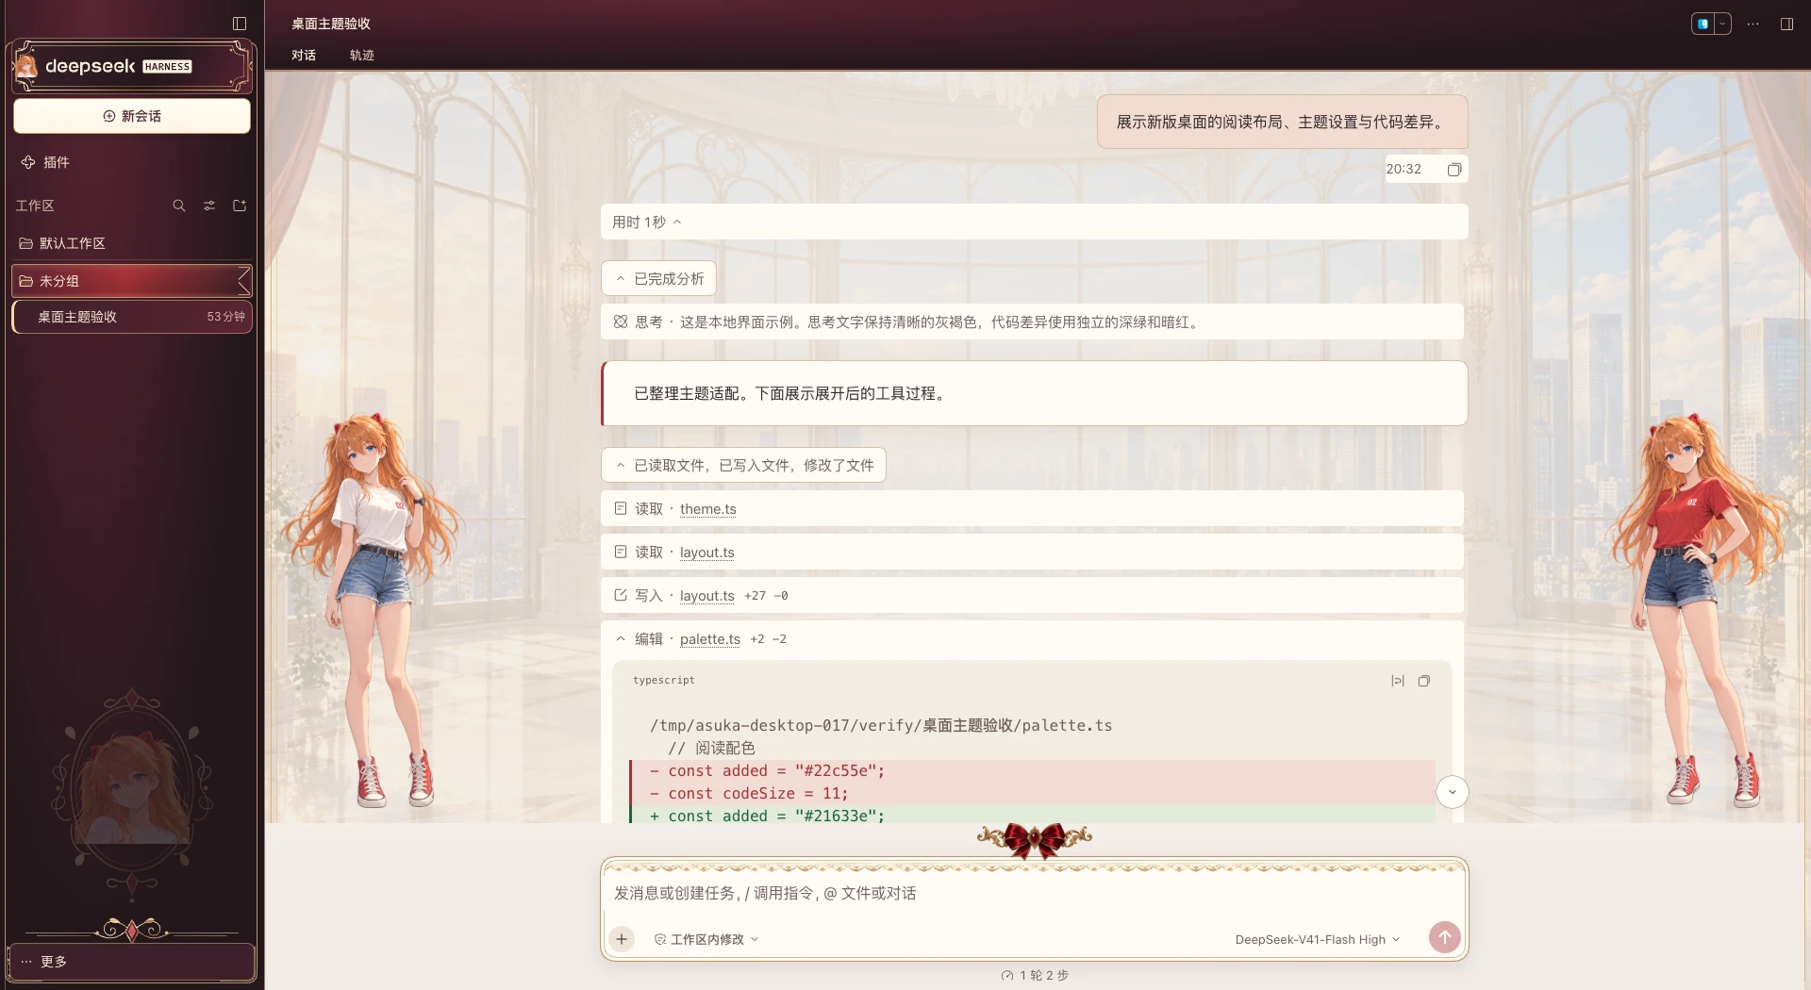This screenshot has width=1811, height=990.
Task: Open the theme.ts file link
Action: pyautogui.click(x=708, y=509)
